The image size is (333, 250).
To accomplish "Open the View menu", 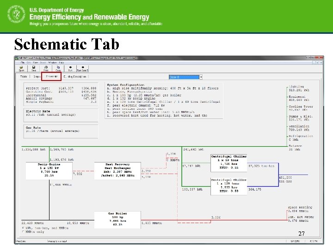I will 36,62.
